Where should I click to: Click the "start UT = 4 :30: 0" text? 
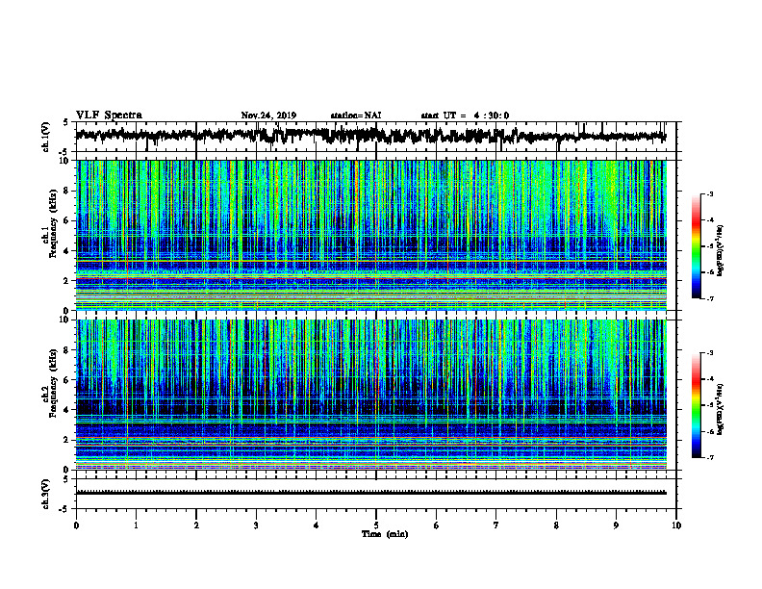tap(465, 115)
